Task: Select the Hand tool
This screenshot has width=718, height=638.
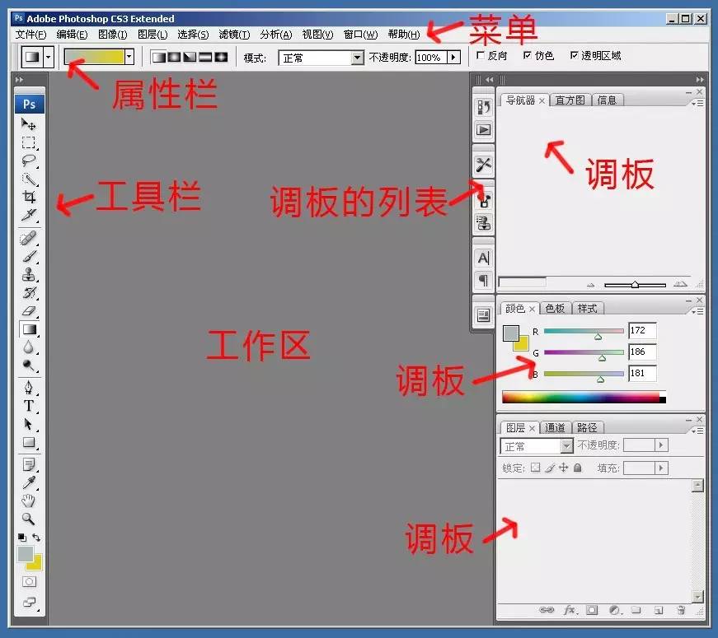Action: click(x=29, y=500)
